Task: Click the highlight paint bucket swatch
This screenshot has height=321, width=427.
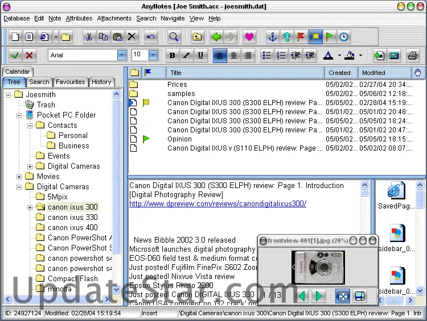Action: click(350, 56)
